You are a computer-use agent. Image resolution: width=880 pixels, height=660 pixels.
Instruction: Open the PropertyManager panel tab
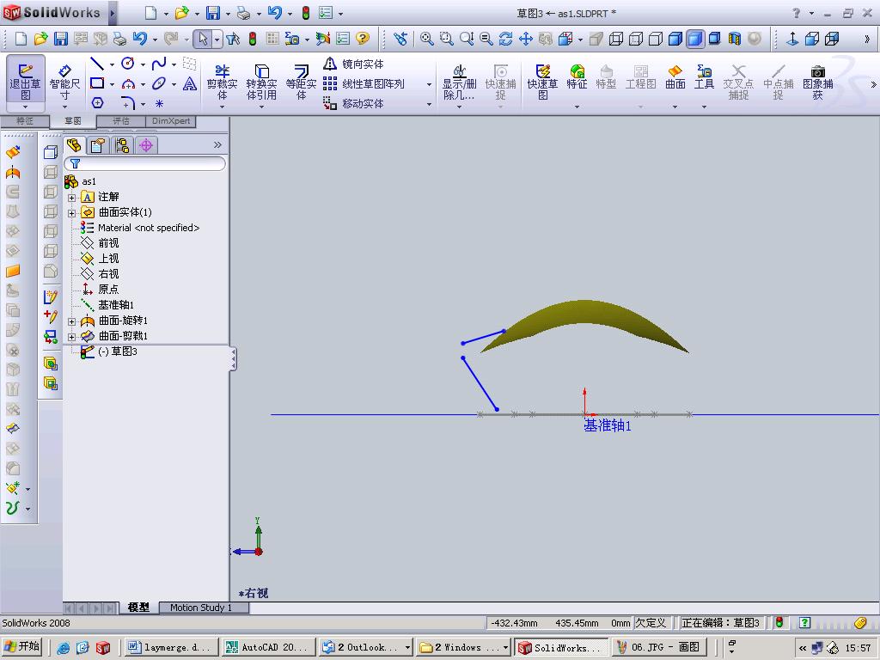(x=98, y=146)
